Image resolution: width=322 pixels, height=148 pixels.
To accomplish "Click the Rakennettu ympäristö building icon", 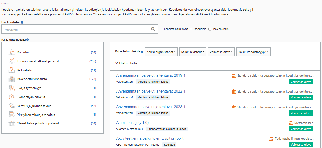I will (x=11, y=79).
